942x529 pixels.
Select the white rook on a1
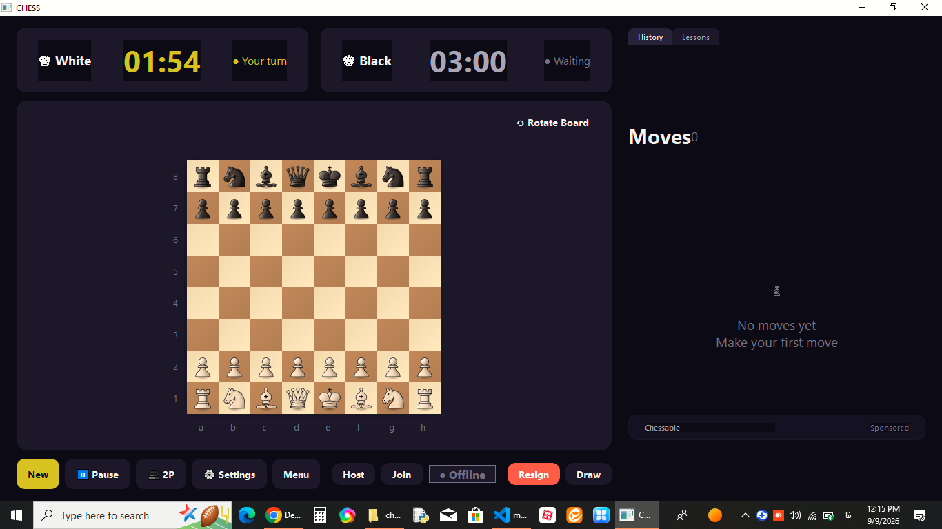pyautogui.click(x=203, y=398)
